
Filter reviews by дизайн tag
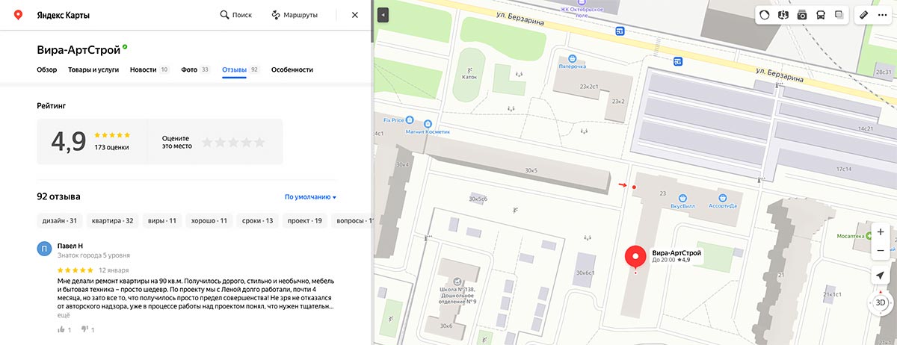[60, 220]
